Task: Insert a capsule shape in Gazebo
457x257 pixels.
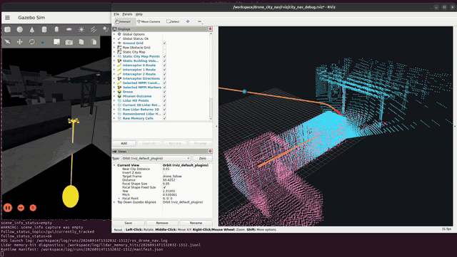Action: (x=56, y=29)
